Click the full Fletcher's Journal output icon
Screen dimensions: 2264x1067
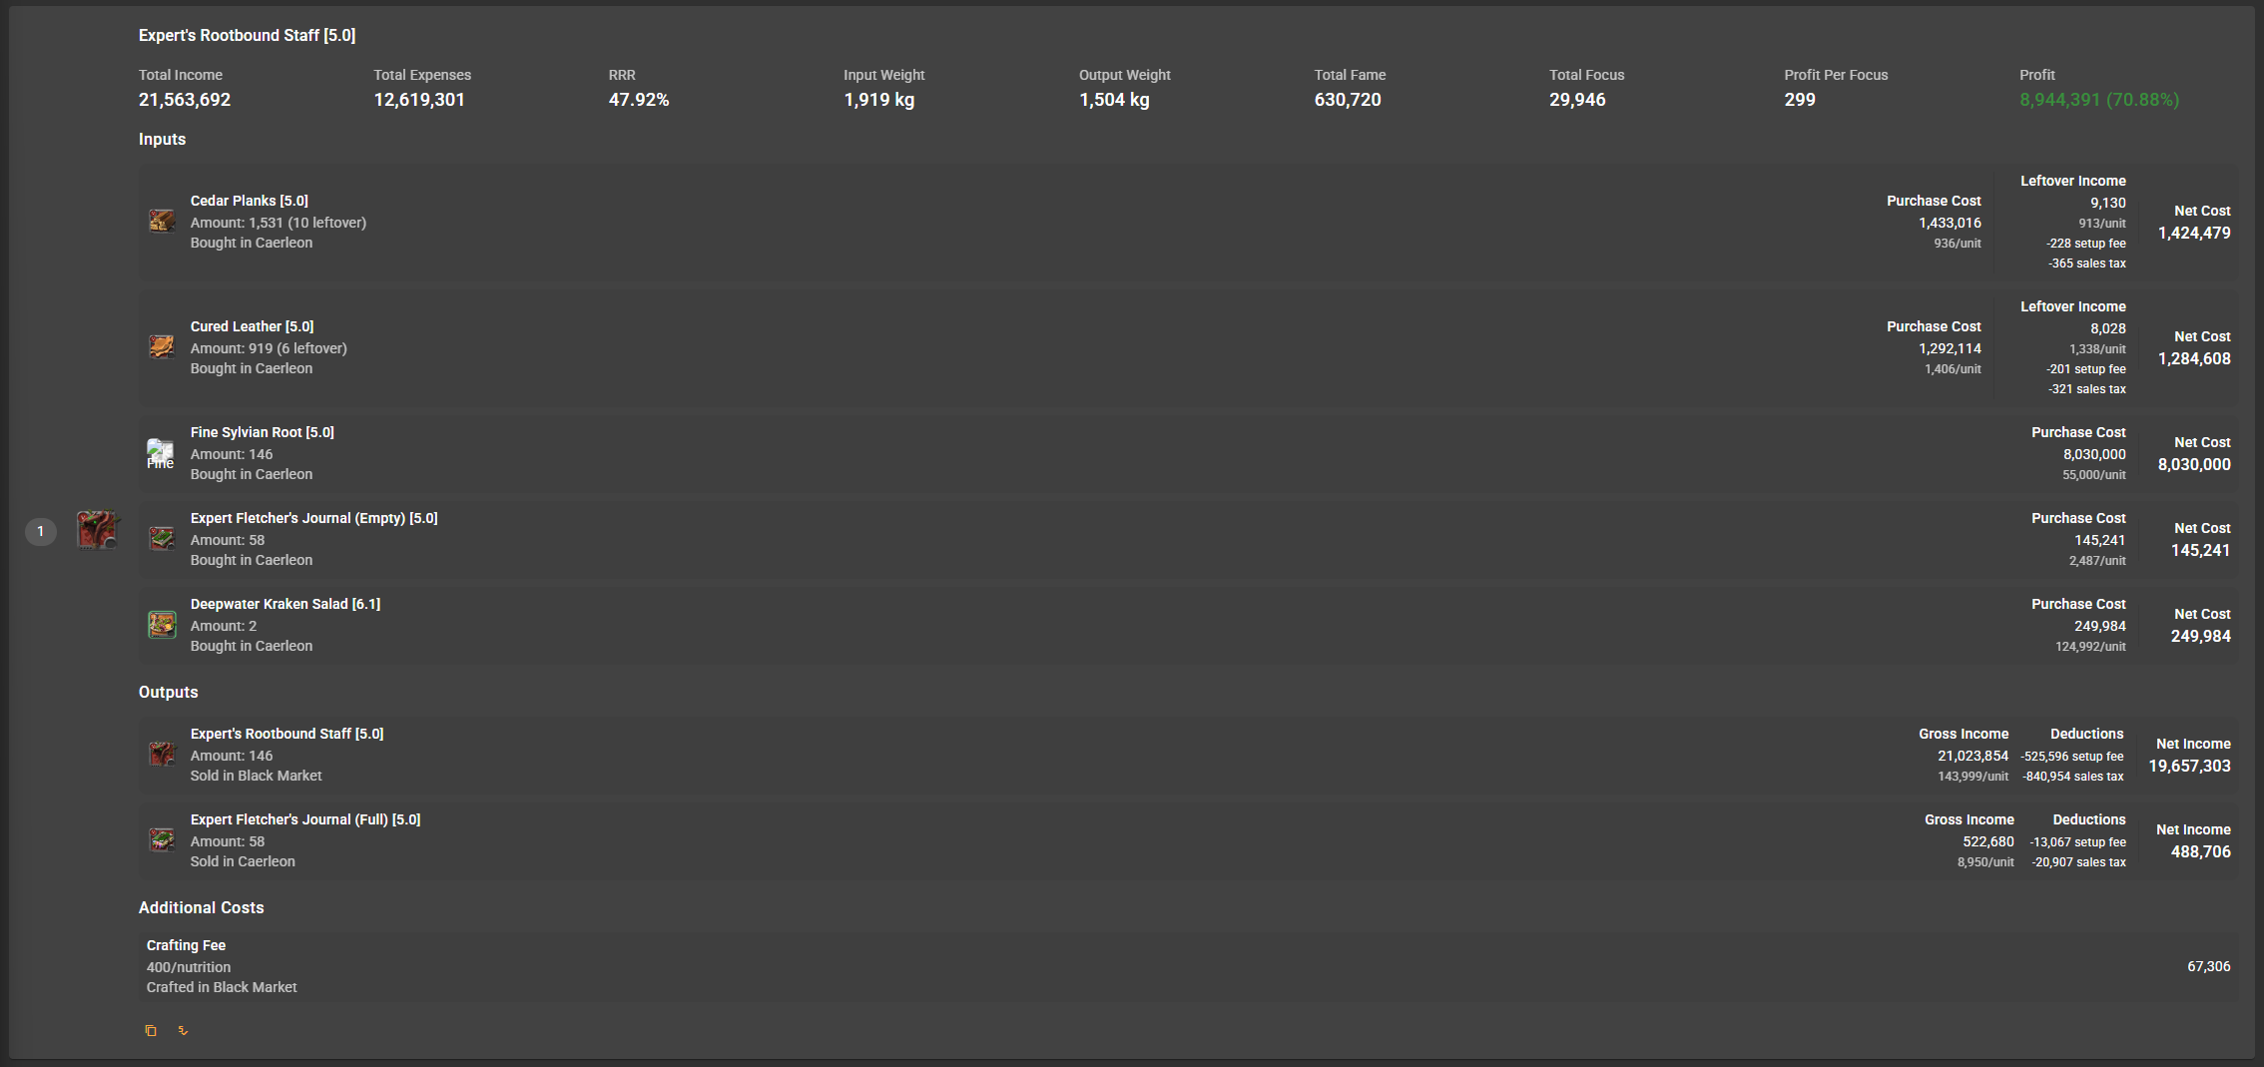pos(162,839)
